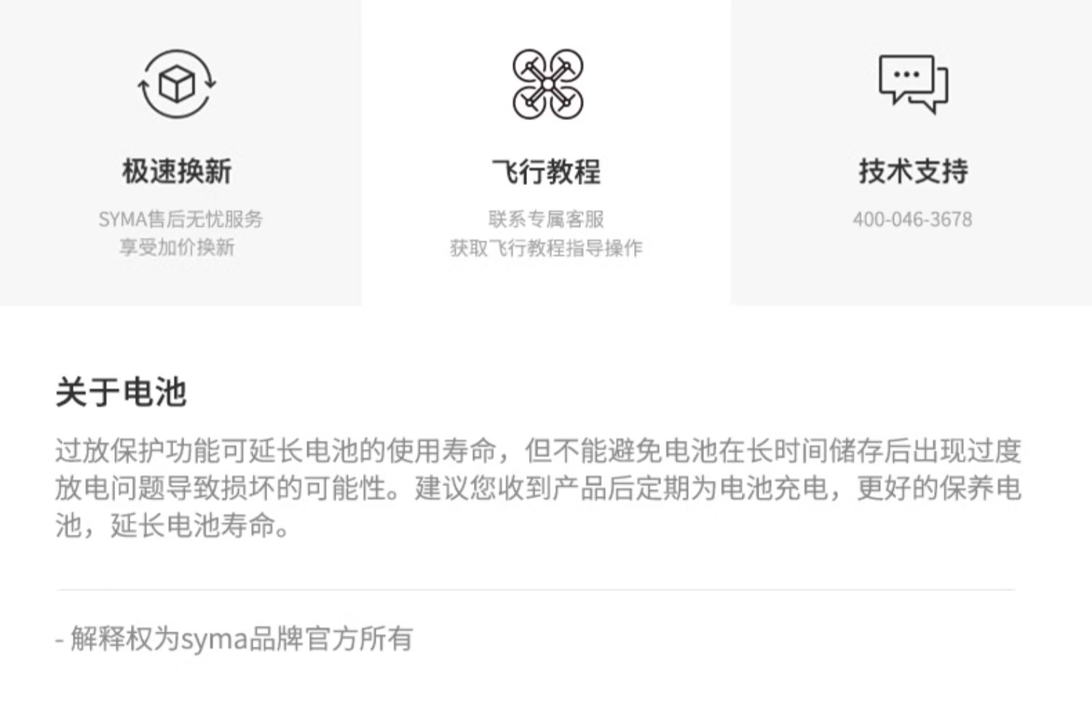
Task: Click 获取飞行教程指导操作 text
Action: click(x=546, y=248)
